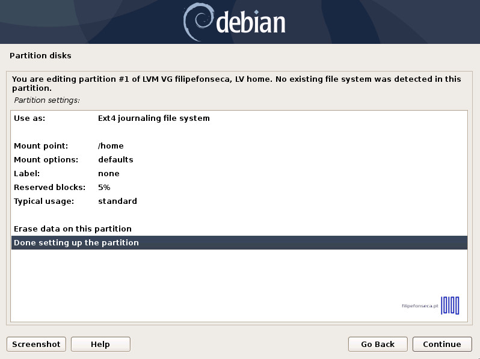480x359 pixels.
Task: Click the Ext4 journaling file system value
Action: 153,118
